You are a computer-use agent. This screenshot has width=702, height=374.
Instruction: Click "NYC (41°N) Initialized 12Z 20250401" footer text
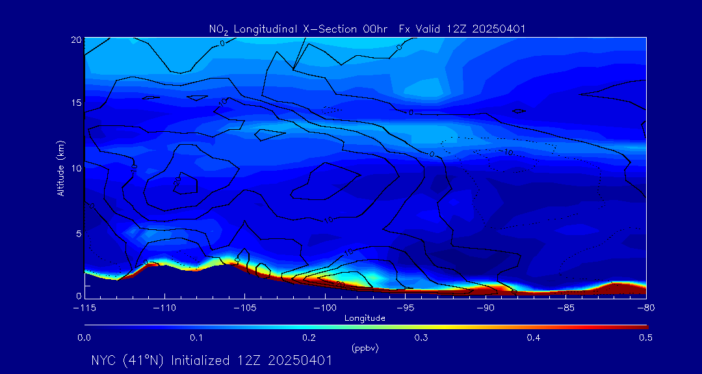pos(211,360)
